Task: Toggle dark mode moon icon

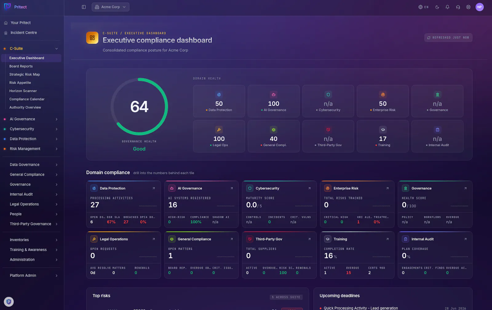Action: pos(437,7)
